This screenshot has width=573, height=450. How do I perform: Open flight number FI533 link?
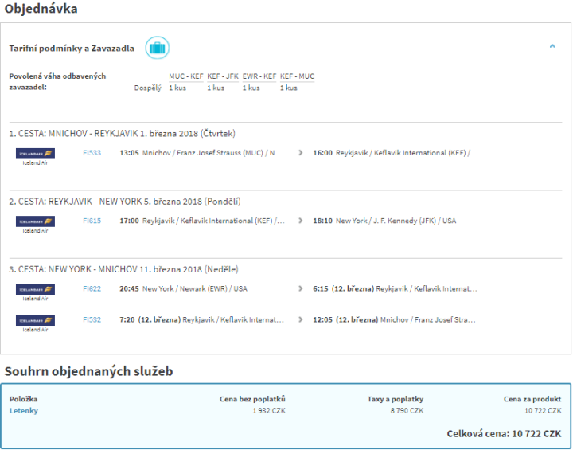[x=92, y=153]
